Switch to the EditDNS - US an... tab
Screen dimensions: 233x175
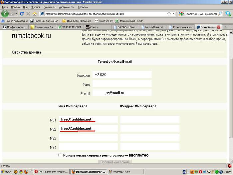[126, 27]
